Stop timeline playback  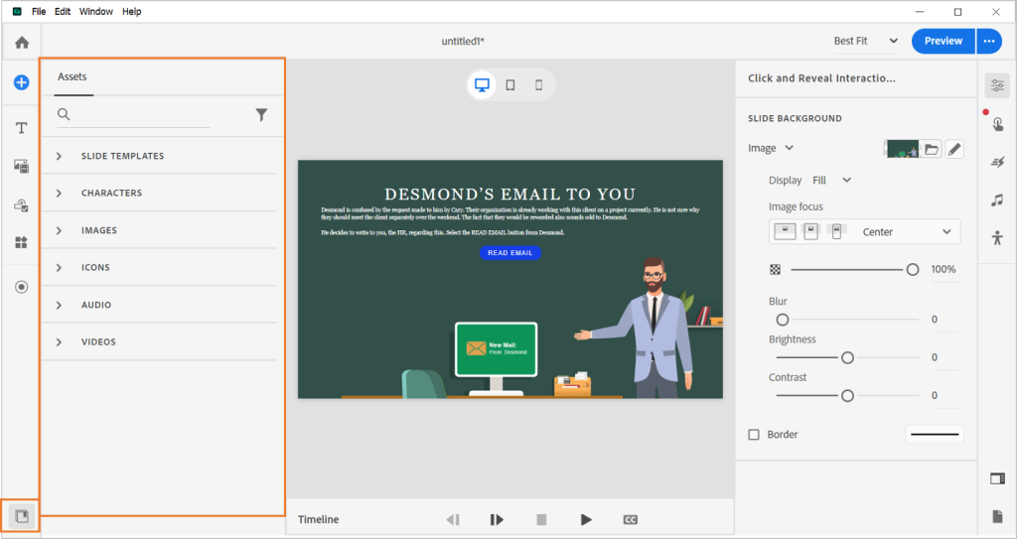click(541, 519)
